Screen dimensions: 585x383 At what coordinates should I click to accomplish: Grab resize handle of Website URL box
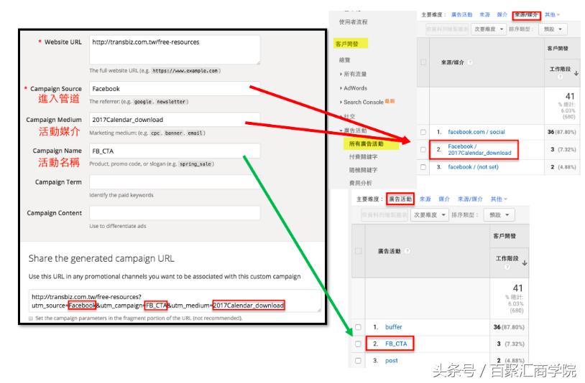click(258, 62)
